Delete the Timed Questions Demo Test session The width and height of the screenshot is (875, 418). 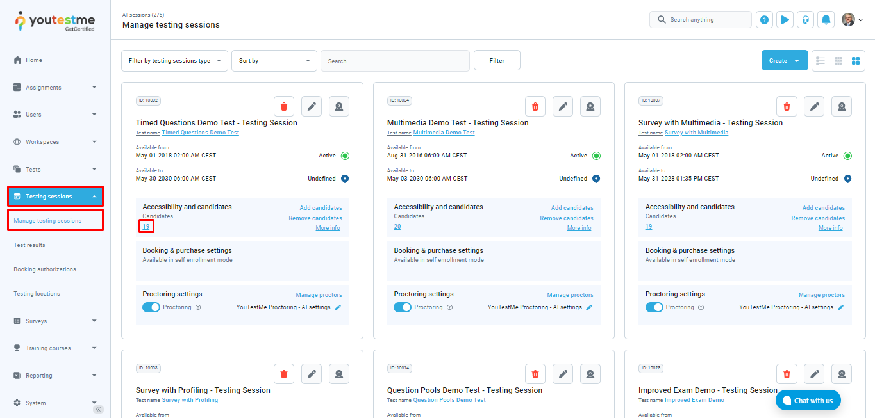point(284,106)
